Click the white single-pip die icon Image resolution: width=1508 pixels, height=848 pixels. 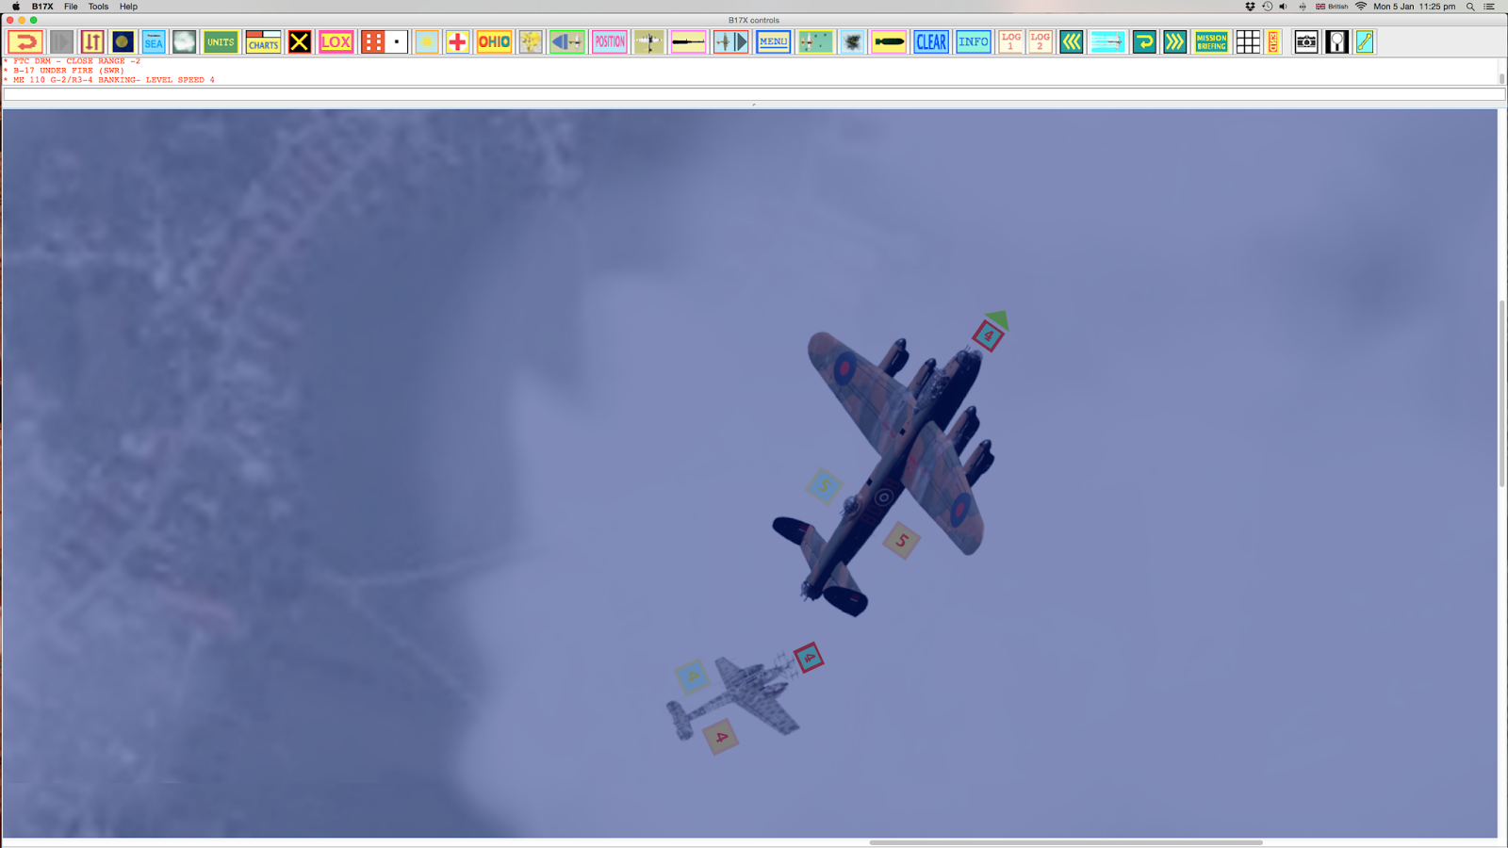click(x=397, y=41)
